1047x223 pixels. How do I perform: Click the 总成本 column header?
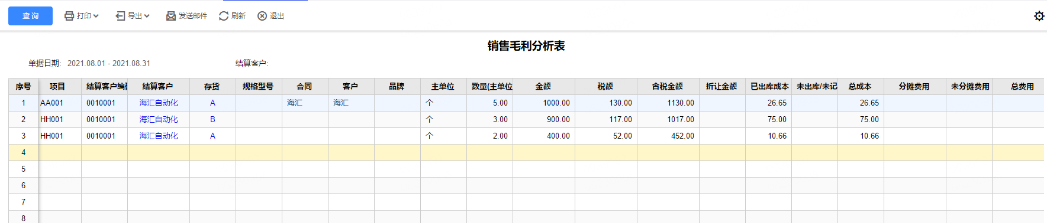point(860,86)
